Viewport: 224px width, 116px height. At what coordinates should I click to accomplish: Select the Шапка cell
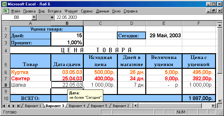click(30, 85)
